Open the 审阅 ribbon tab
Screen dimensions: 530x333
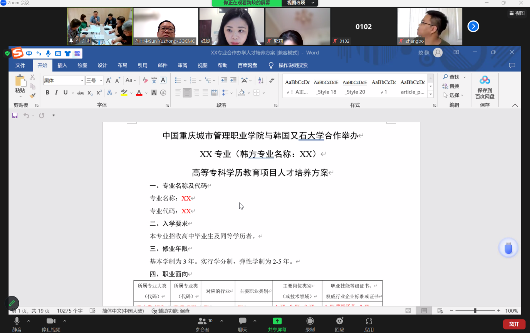(183, 65)
